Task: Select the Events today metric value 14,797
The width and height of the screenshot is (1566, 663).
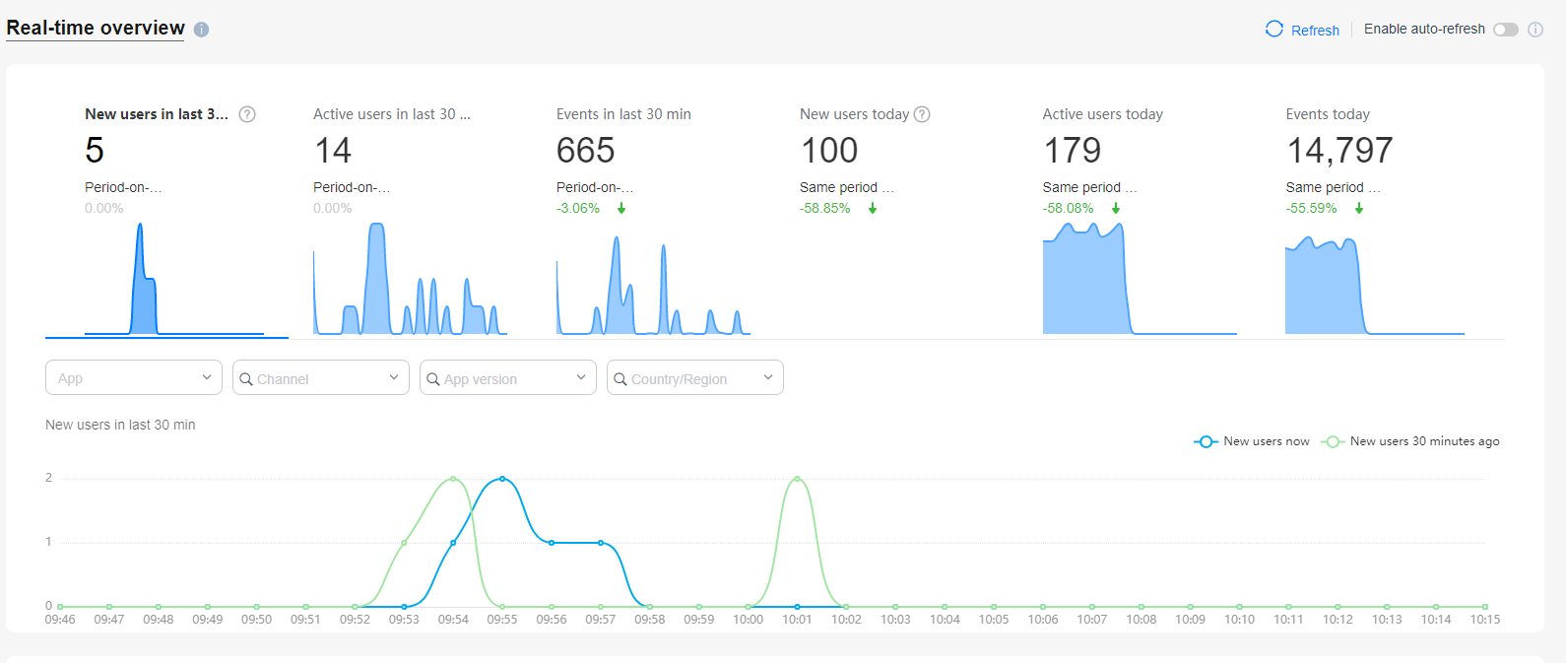Action: [1338, 151]
